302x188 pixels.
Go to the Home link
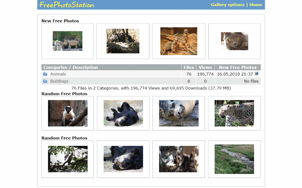256,5
